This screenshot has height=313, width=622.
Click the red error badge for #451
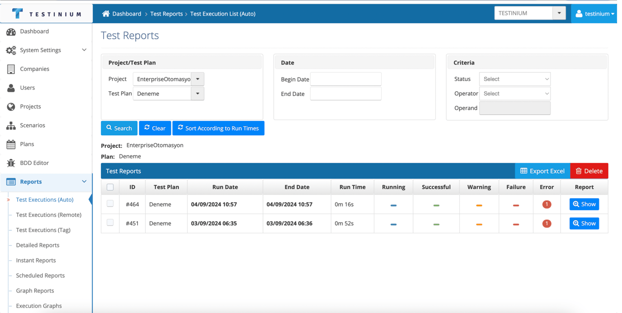coord(547,224)
